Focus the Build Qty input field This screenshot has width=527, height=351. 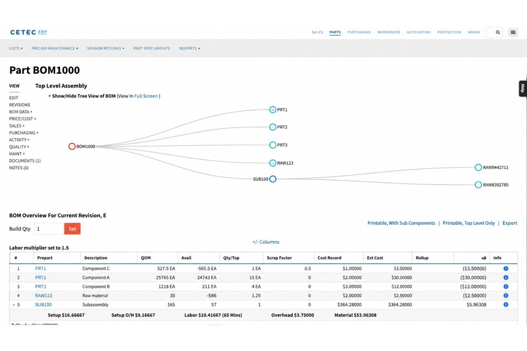tap(49, 229)
